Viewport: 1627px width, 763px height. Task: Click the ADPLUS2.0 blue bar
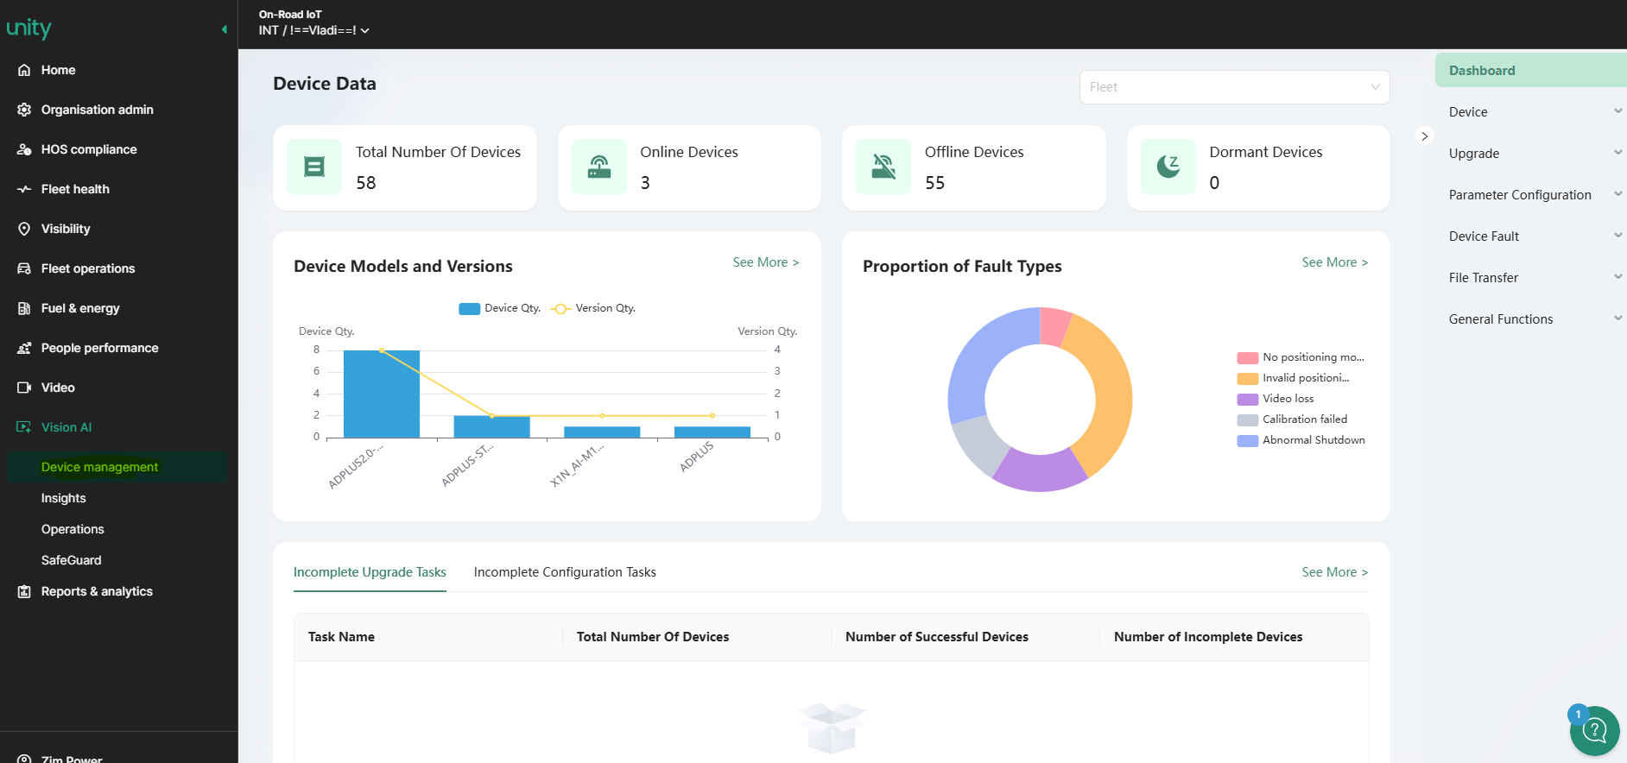382,394
